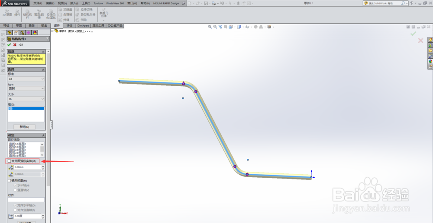This screenshot has height=223, width=433.
Task: Click the 拉伸切除 extruded cut tool
Action: (84, 9)
